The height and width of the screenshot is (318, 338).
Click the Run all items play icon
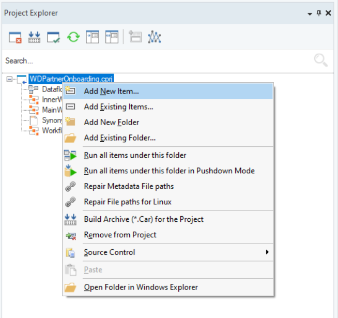[x=70, y=155]
